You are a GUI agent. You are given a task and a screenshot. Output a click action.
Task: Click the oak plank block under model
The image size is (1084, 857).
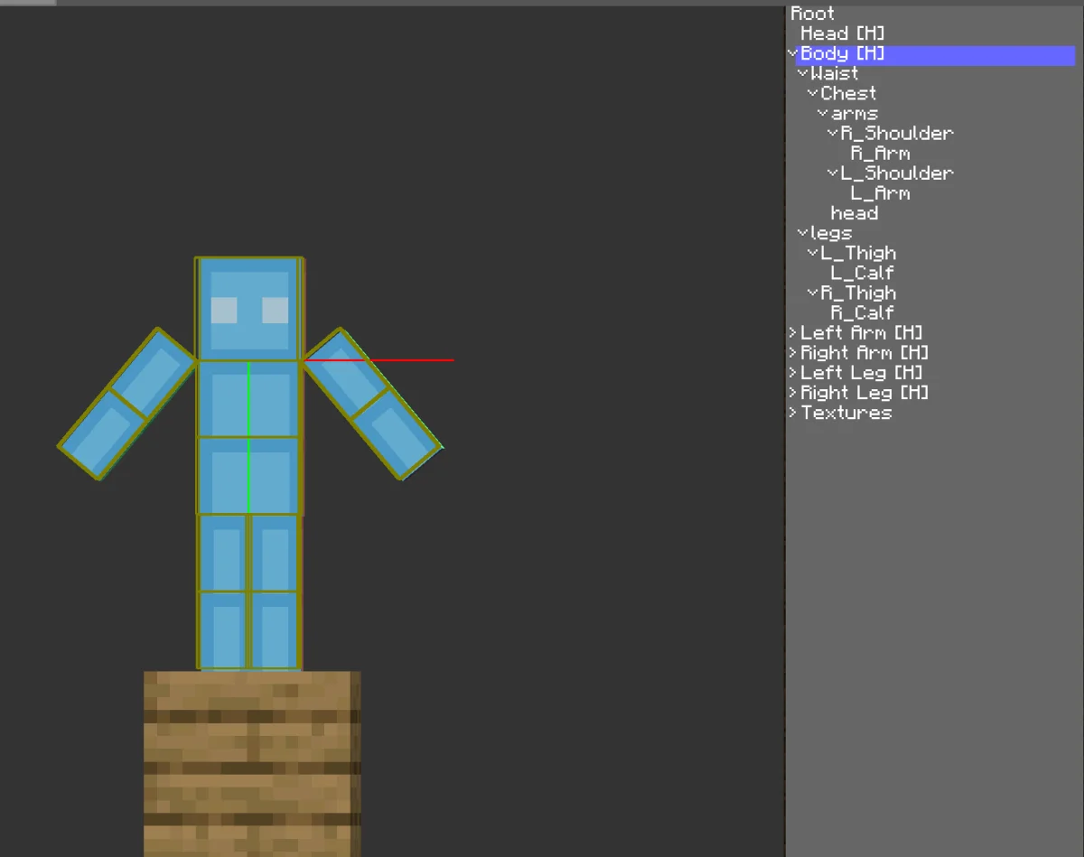click(x=252, y=763)
